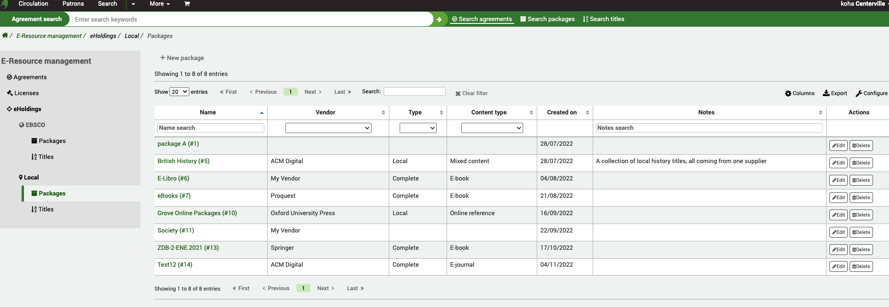Click the shopping cart icon in top bar
This screenshot has height=307, width=889.
(187, 4)
